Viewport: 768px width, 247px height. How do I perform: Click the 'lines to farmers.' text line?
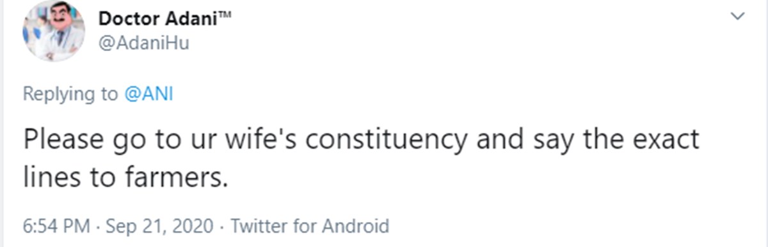(x=125, y=178)
